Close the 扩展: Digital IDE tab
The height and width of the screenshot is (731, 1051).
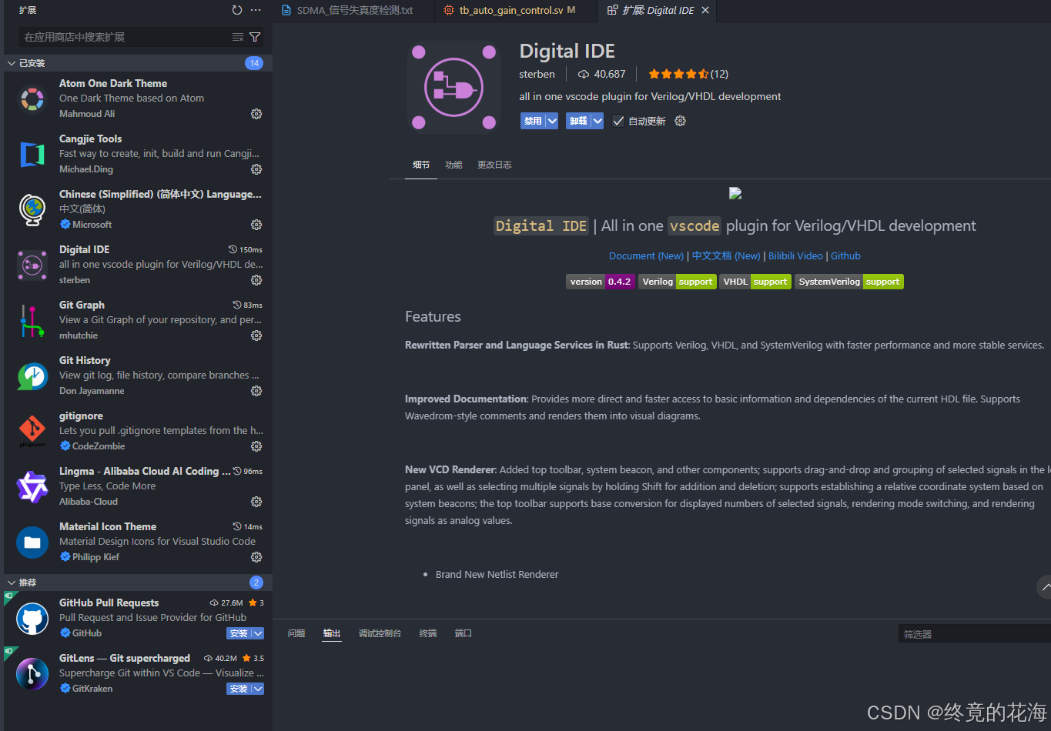coord(705,10)
